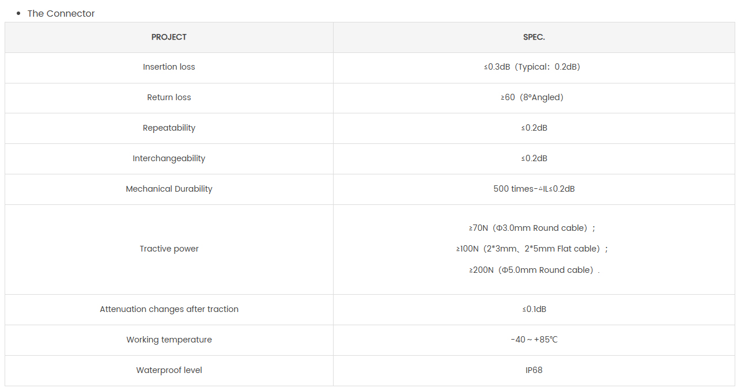This screenshot has width=741, height=392.
Task: Click the IP68 waterproof value
Action: [534, 371]
